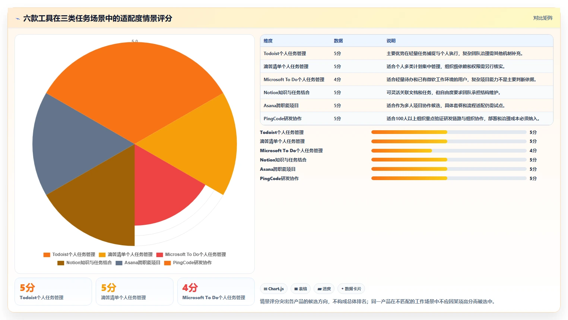Click the description 适合作为多人项目协作候选
Screen dimensions: 568x320
pyautogui.click(x=447, y=106)
